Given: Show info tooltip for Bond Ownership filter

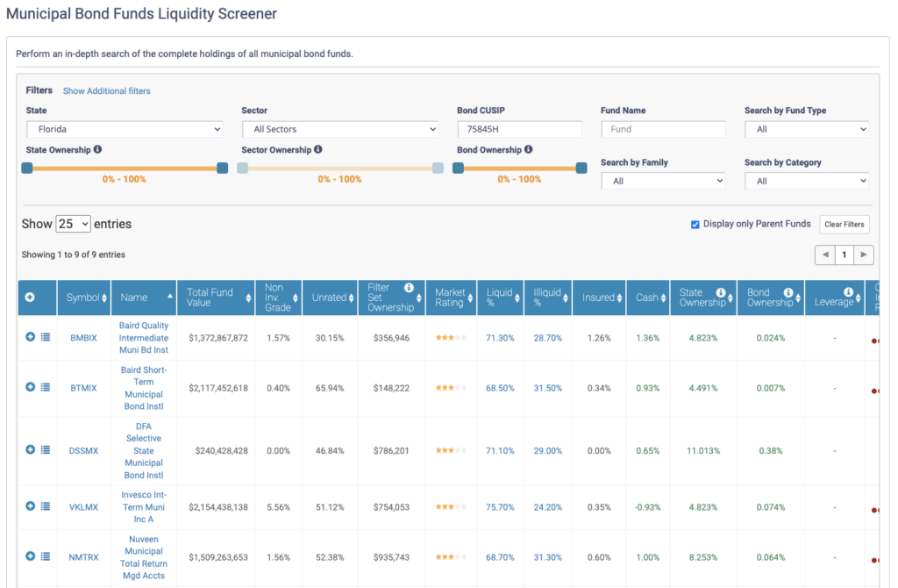Looking at the screenshot, I should point(529,149).
